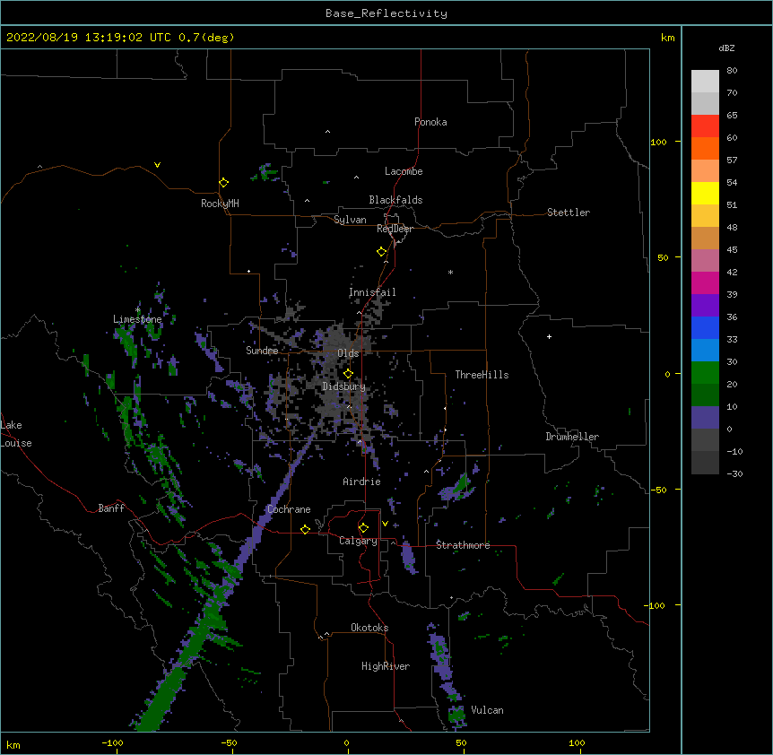Viewport: 773px width, 755px height.
Task: Click the yellow diamond marker between Olds and Didsbury
Action: [348, 373]
